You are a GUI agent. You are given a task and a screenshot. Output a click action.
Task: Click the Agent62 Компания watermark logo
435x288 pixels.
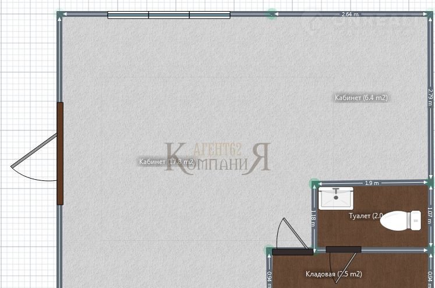(218, 158)
